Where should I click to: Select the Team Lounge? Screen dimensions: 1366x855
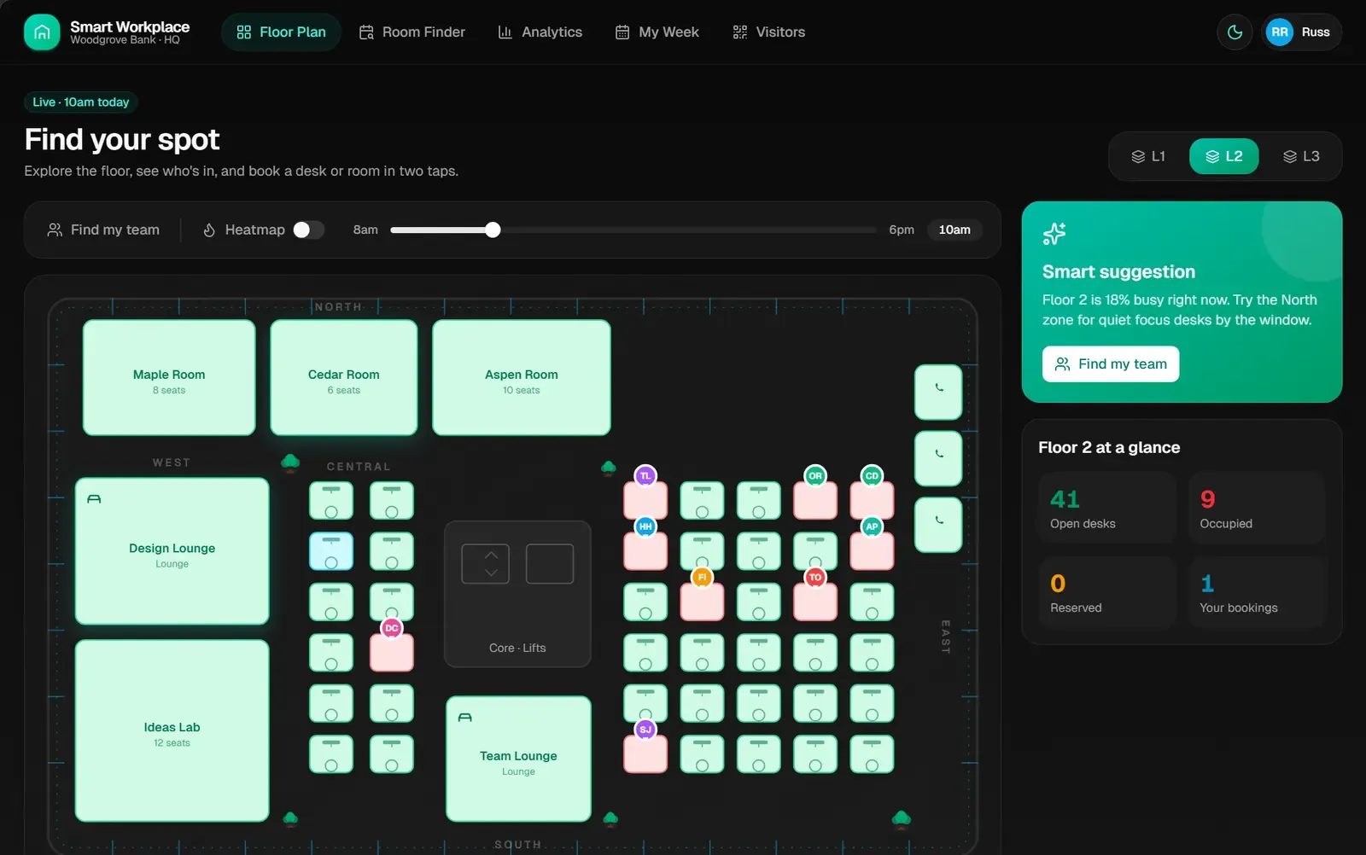click(518, 759)
